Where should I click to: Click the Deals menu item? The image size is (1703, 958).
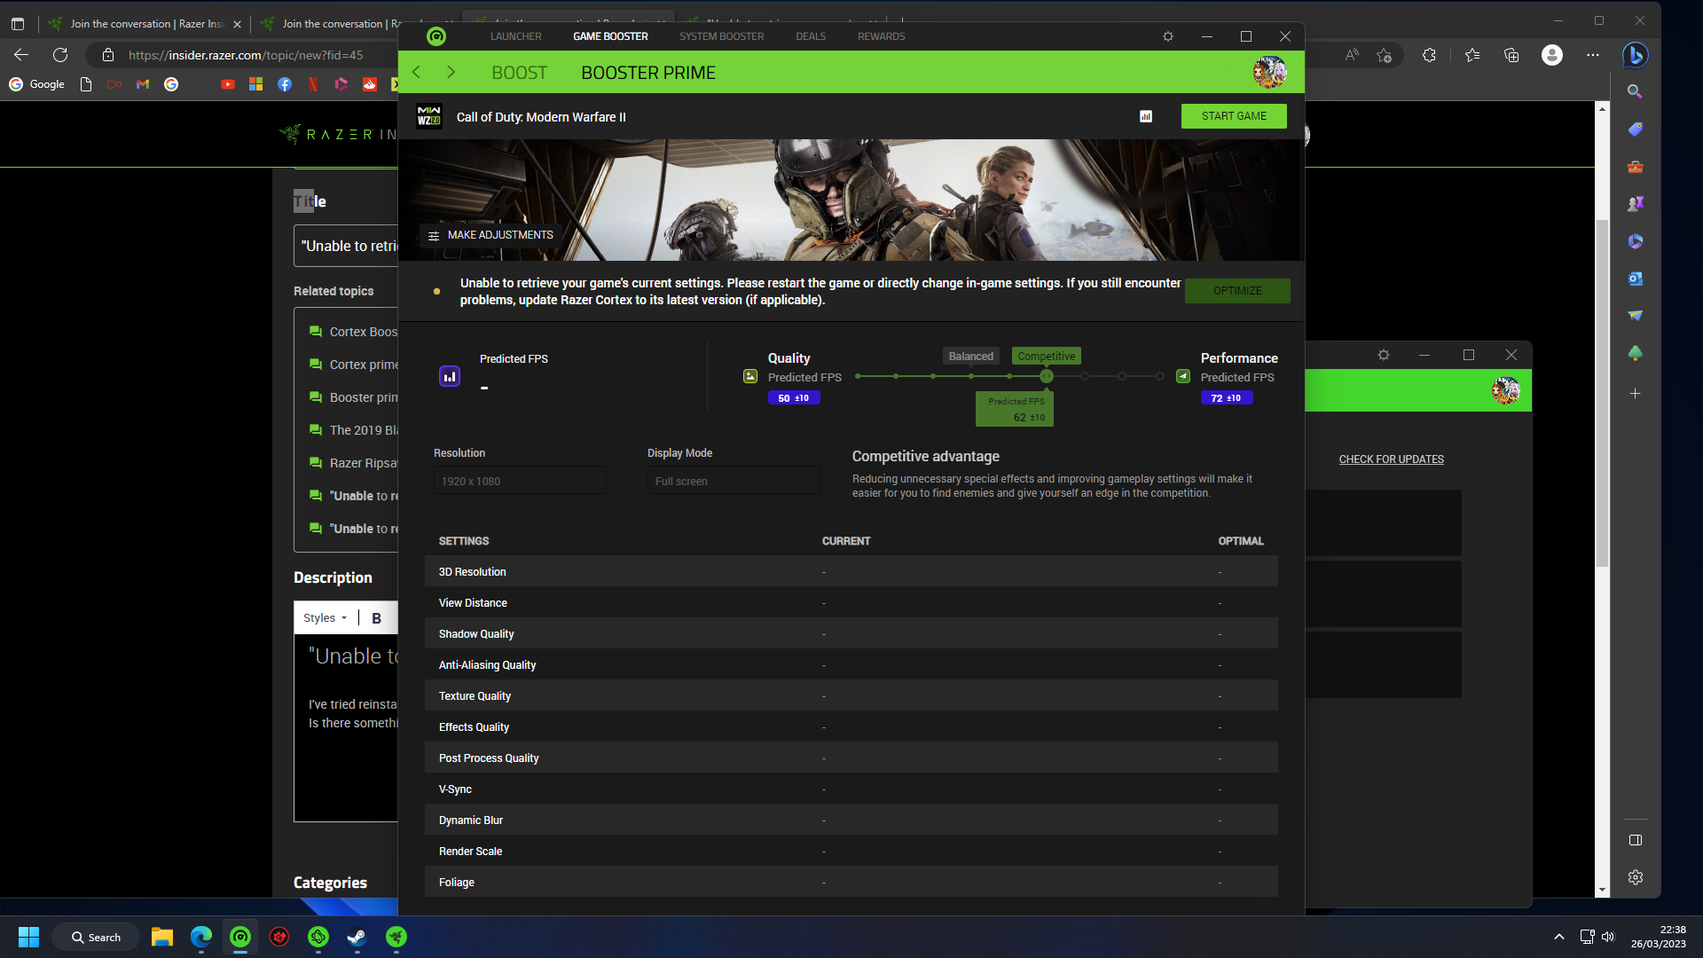click(812, 35)
